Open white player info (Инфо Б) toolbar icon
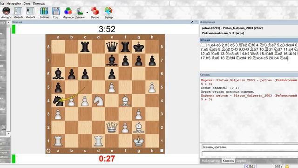 coord(18,11)
